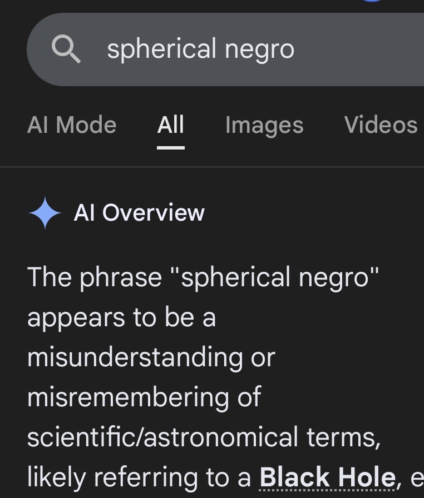Click the "likely referring to a" text

pyautogui.click(x=139, y=477)
